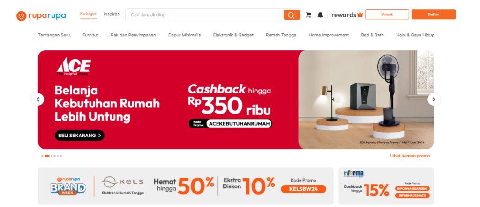
Task: Click Lihat semua promo link
Action: pos(410,156)
